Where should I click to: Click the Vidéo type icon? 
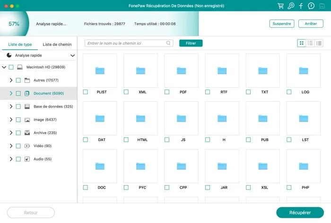coord(27,146)
